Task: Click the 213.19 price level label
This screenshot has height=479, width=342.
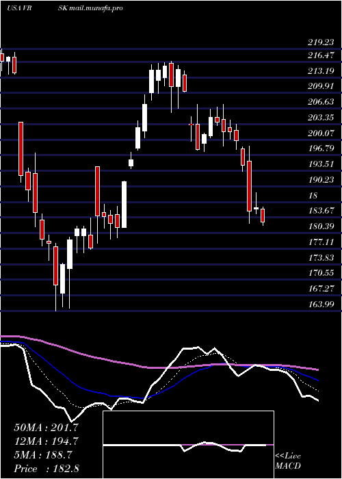Action: [x=321, y=71]
